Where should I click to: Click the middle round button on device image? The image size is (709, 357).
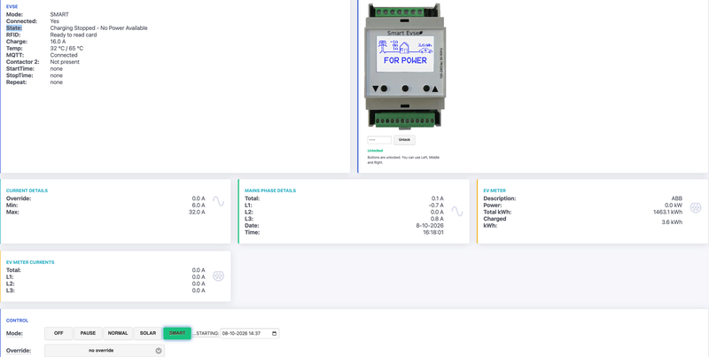(x=405, y=89)
